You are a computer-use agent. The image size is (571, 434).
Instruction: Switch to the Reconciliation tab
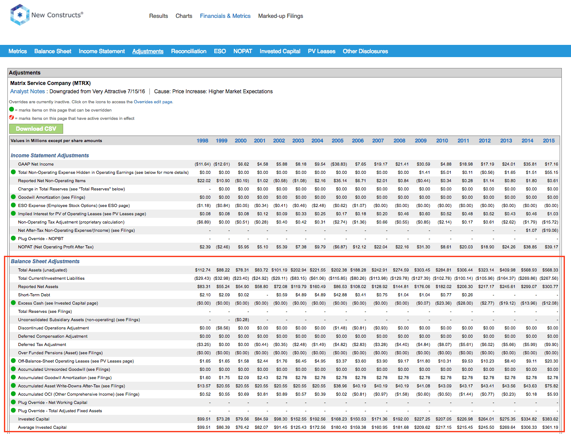coord(189,51)
